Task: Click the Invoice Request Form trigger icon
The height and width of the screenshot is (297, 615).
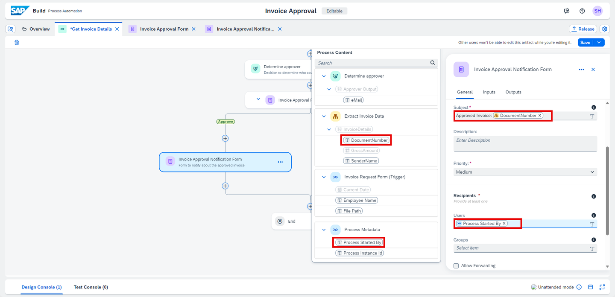Action: [x=335, y=177]
